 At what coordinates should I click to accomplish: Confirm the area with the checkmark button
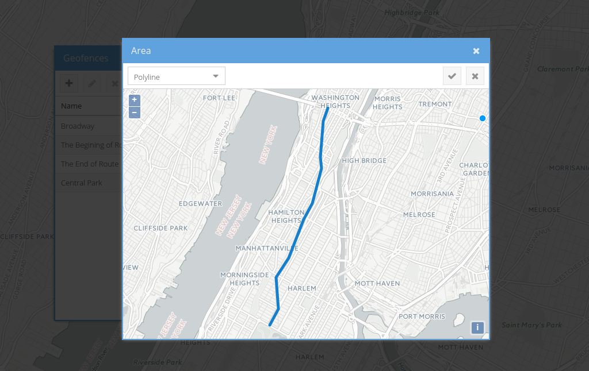click(452, 76)
